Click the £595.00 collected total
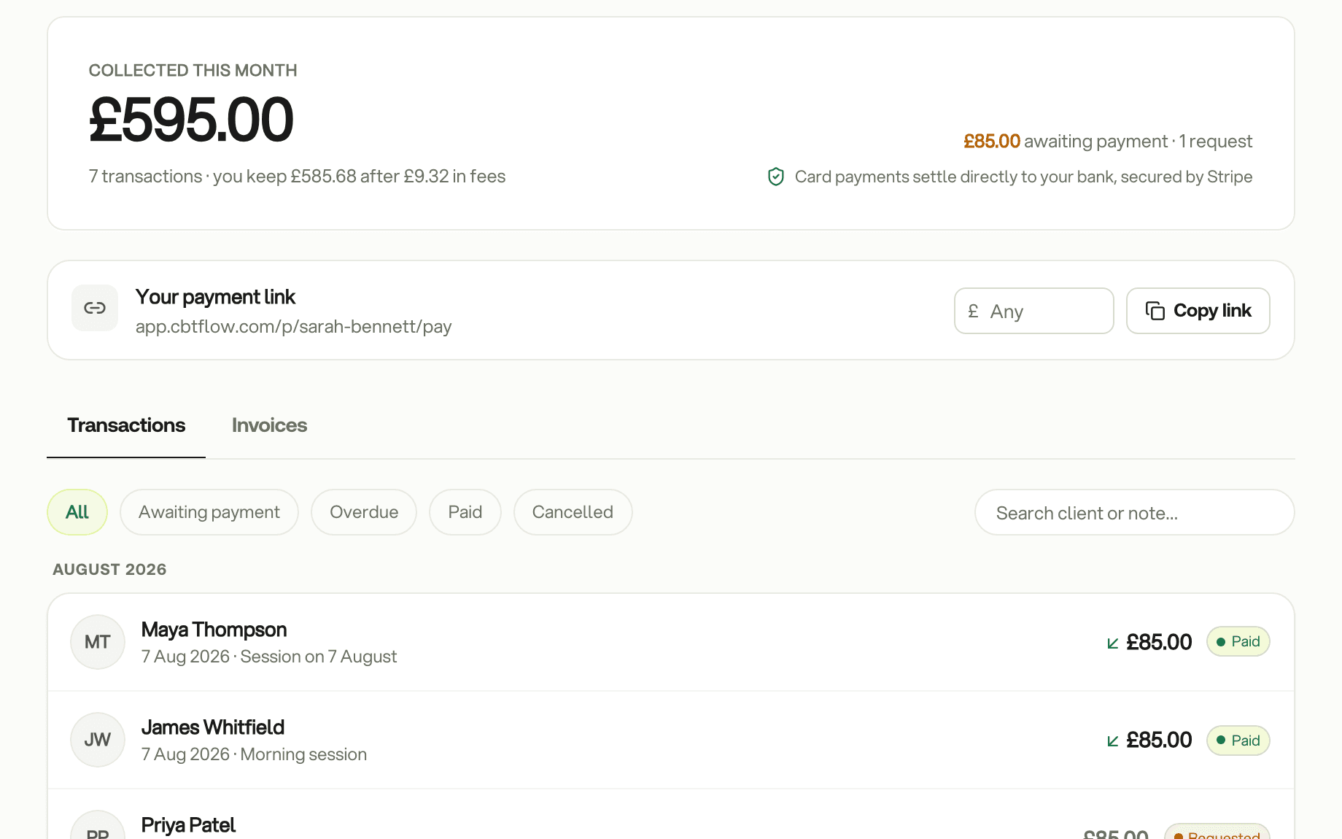Viewport: 1342px width, 839px height. [x=191, y=120]
